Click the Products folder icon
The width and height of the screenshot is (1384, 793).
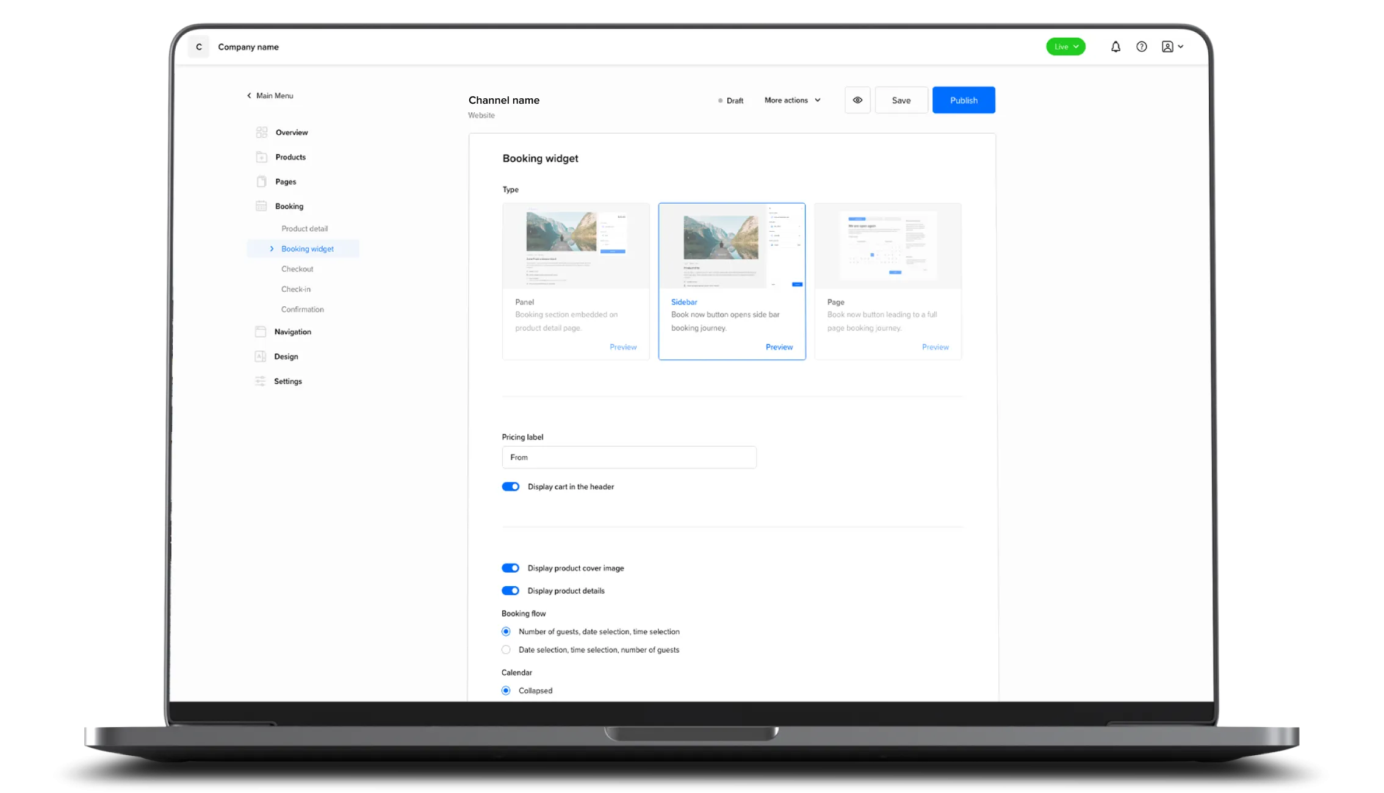point(262,157)
